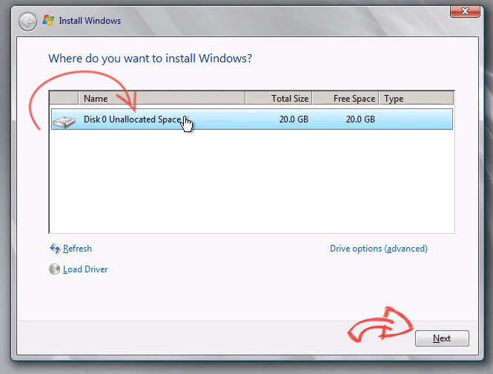Viewport: 493px width, 374px height.
Task: Click the Load Driver disc icon
Action: tap(54, 269)
